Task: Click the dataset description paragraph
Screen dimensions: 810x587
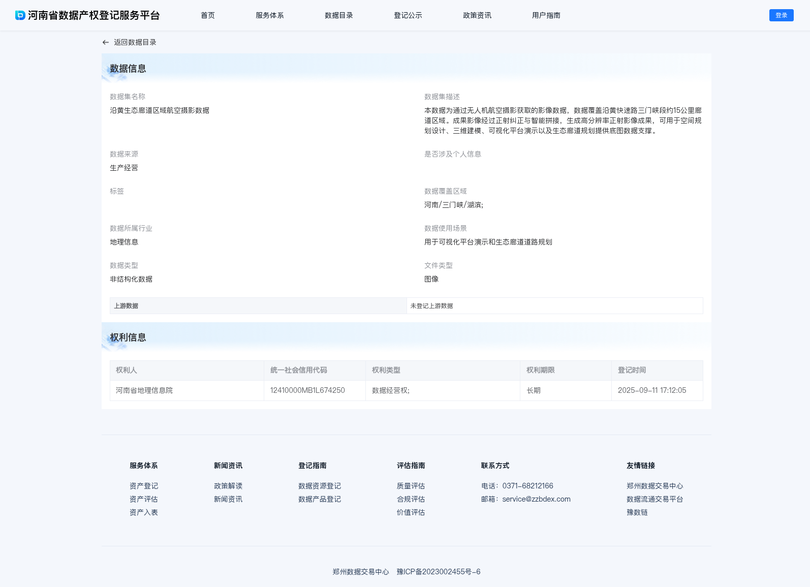Action: (563, 120)
